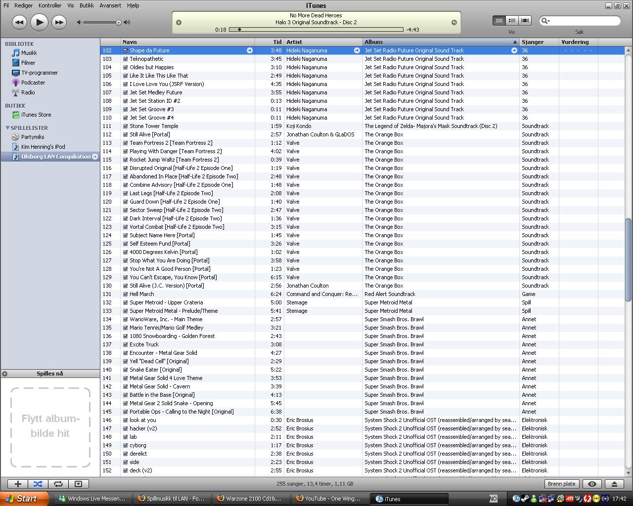Click the Play button
This screenshot has height=506, width=633.
[x=39, y=22]
